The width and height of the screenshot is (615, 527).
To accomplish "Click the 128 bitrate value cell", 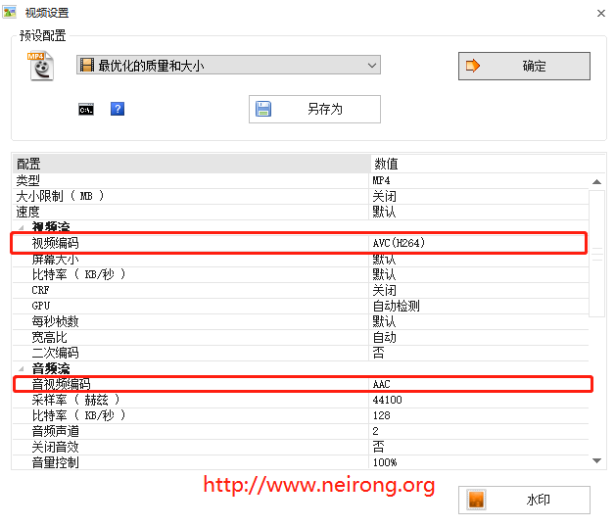I will 479,416.
